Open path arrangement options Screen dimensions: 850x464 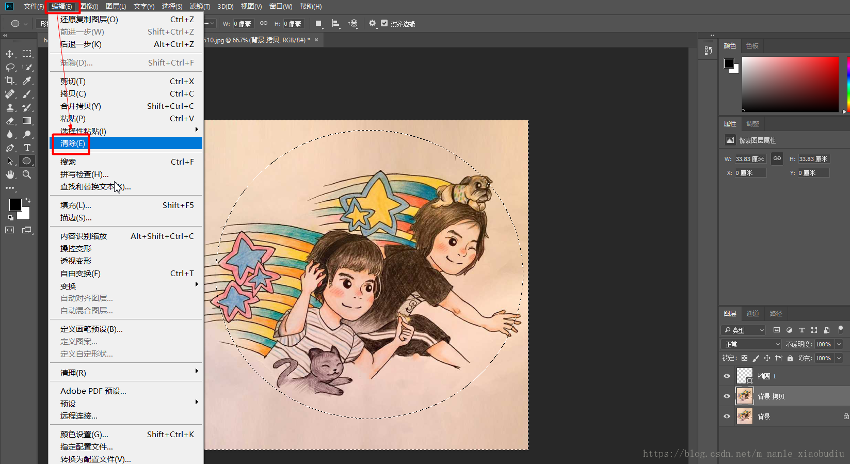(x=353, y=23)
